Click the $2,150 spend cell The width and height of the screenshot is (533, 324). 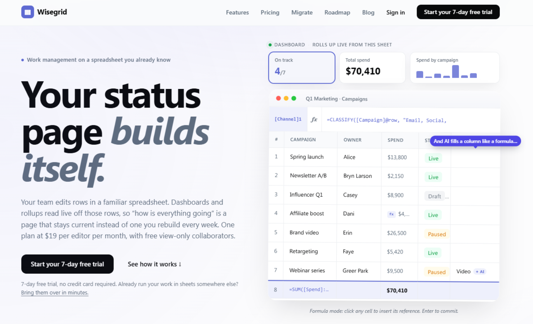click(400, 176)
